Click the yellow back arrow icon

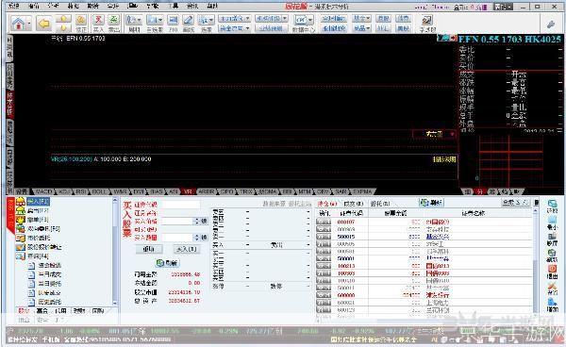[x=43, y=24]
